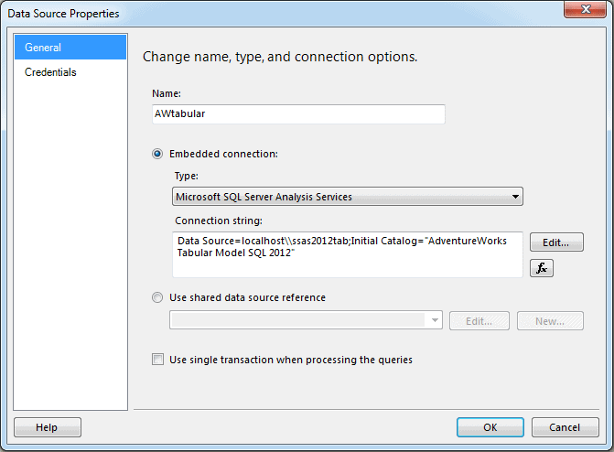Select the Embedded connection radio button

pyautogui.click(x=157, y=154)
